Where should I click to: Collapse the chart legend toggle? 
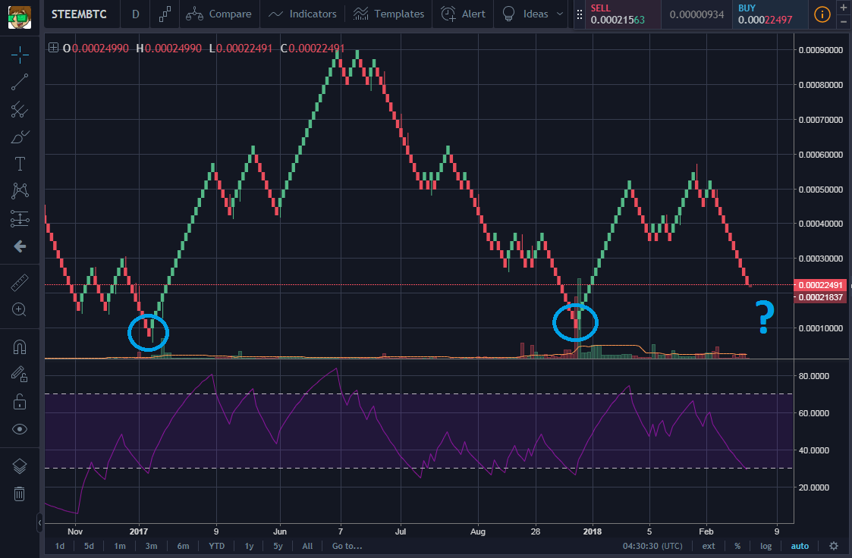point(53,48)
